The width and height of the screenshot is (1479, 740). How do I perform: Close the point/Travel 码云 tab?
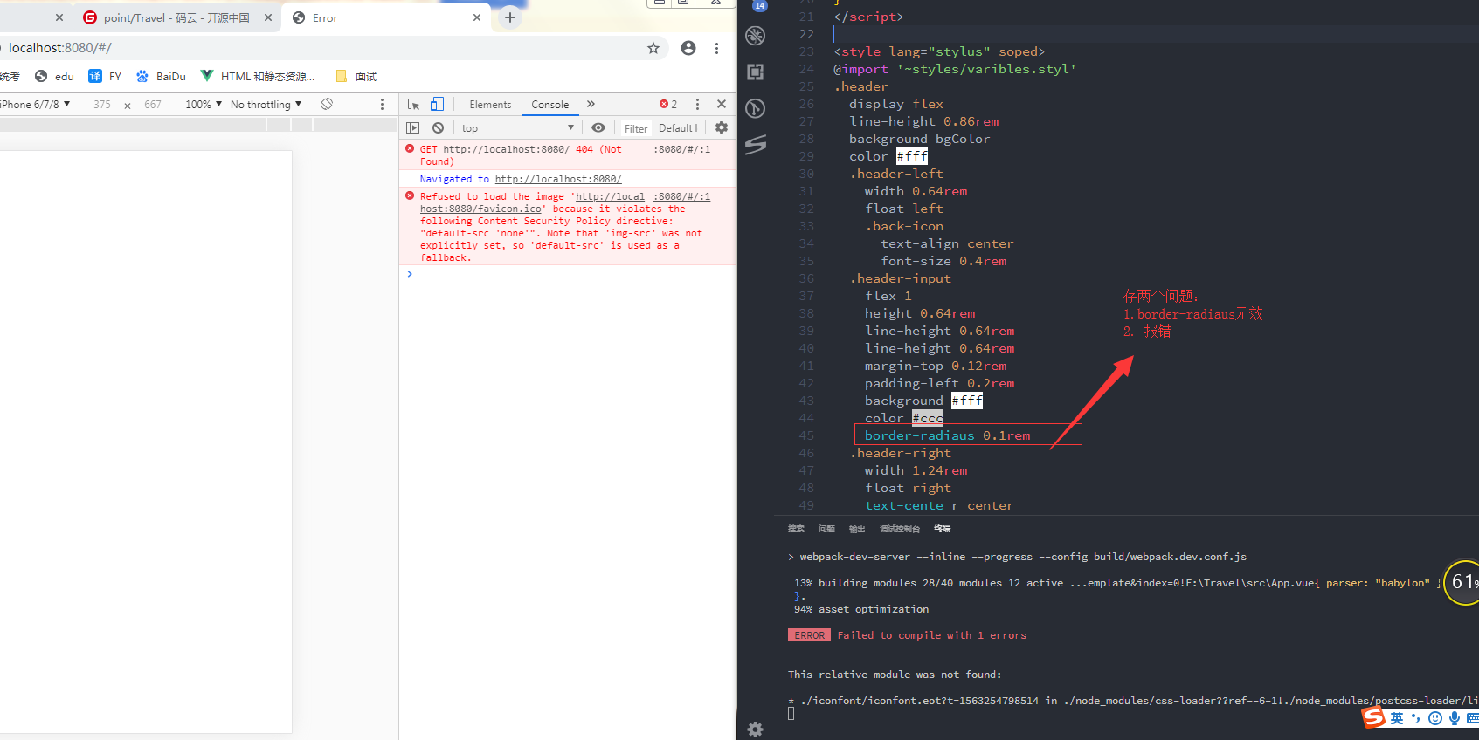coord(267,17)
